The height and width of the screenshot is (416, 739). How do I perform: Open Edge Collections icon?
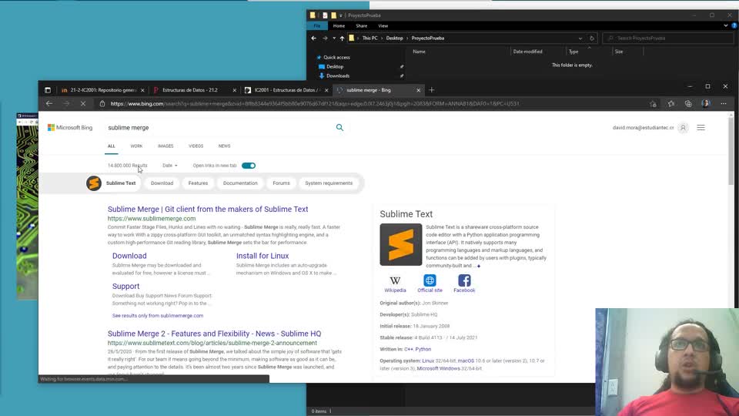688,104
